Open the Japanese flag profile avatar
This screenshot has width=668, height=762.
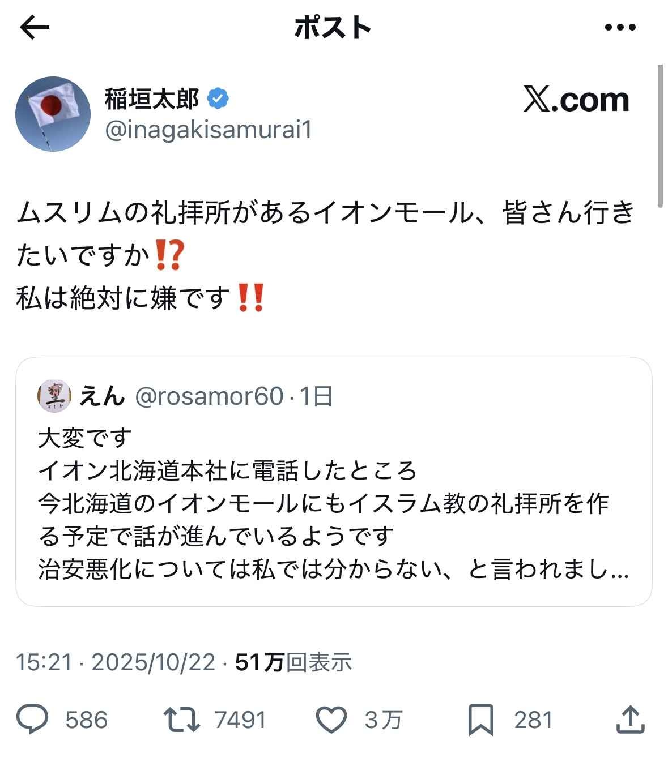(x=53, y=114)
